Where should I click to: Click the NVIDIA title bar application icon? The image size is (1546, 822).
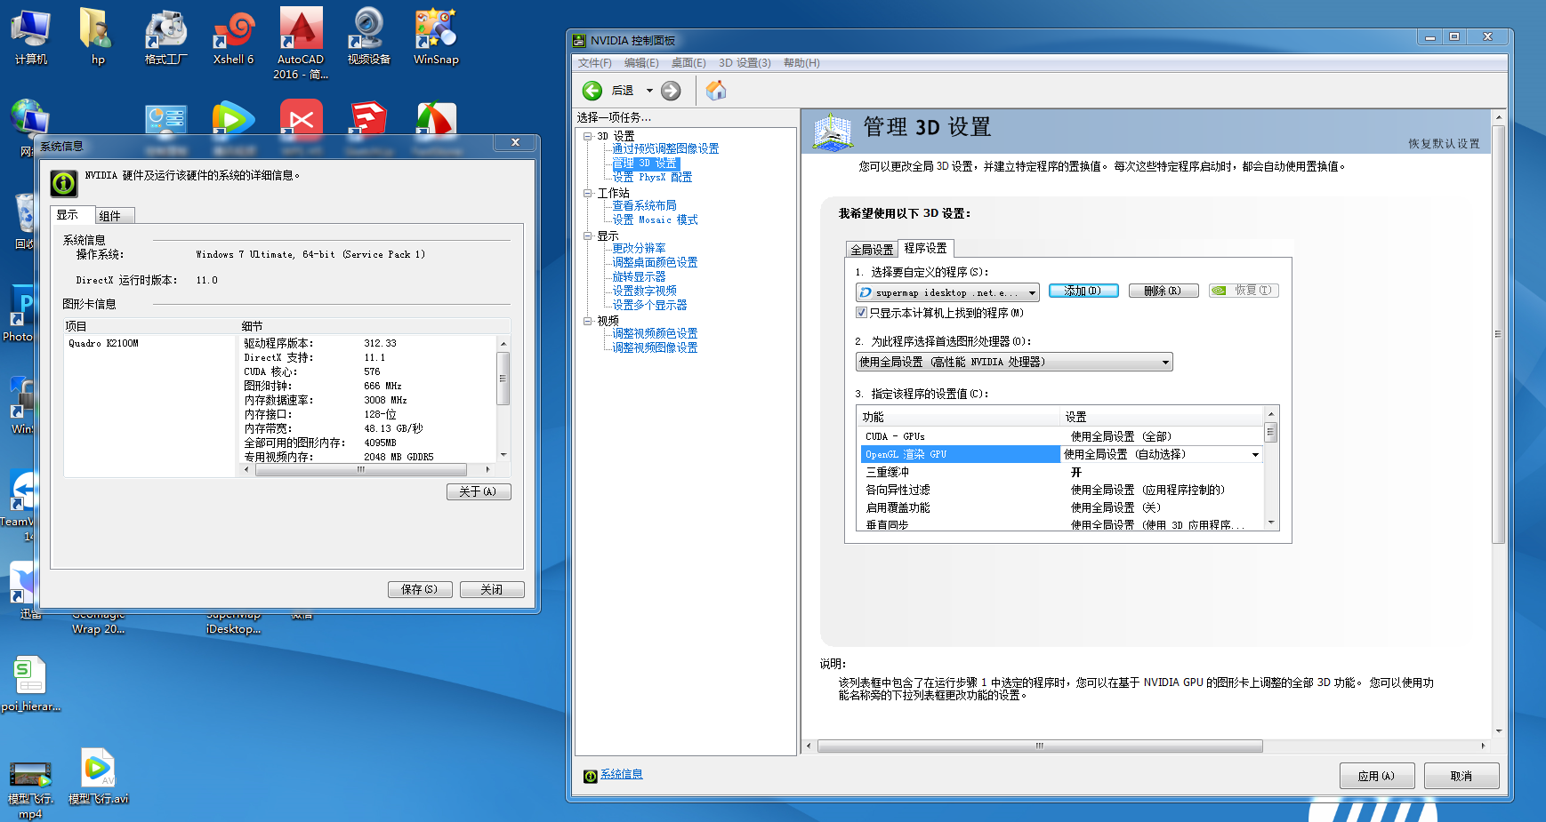click(x=579, y=40)
